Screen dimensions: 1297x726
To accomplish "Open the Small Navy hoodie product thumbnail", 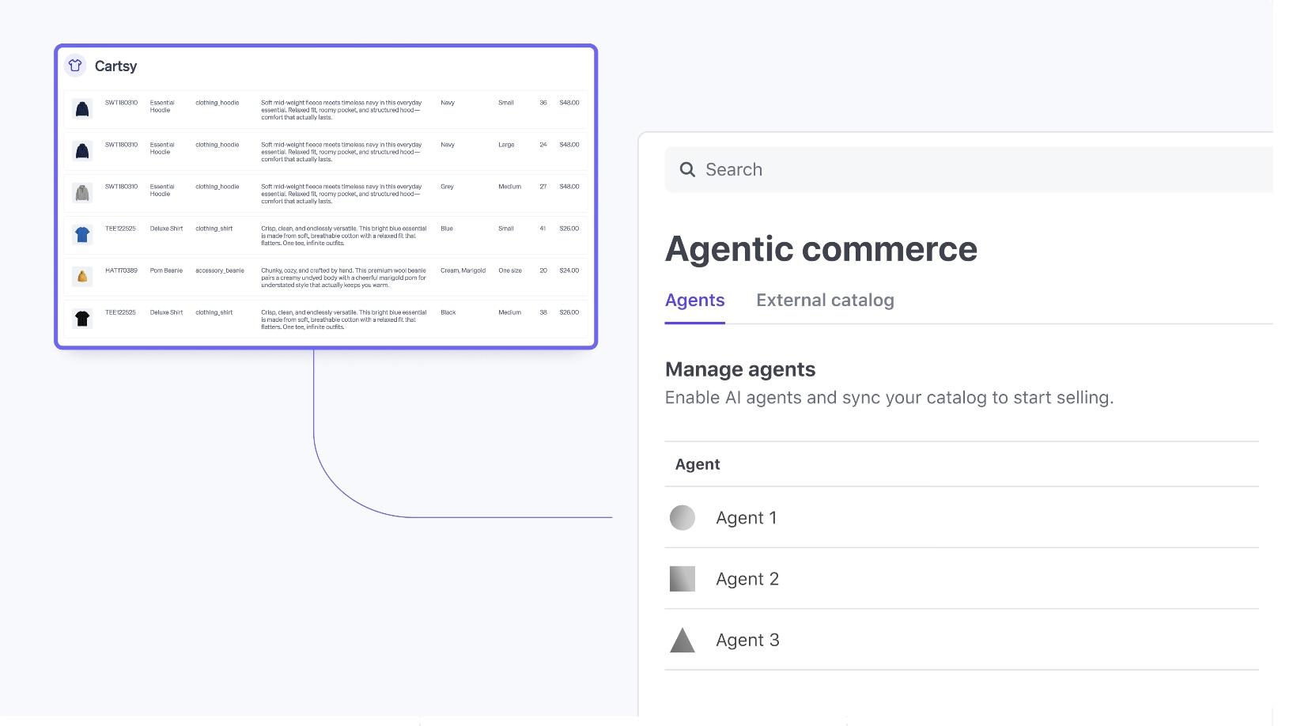I will 82,108.
